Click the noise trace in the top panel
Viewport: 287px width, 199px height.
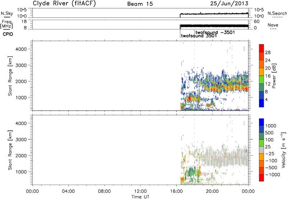tap(214, 14)
